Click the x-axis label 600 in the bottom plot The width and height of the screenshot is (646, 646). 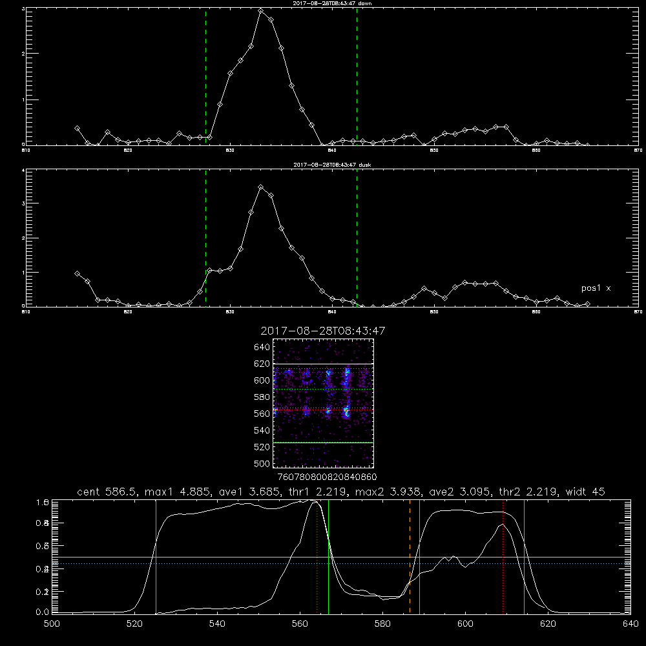tap(465, 624)
